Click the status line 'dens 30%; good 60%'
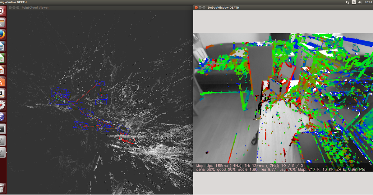This screenshot has height=195, width=373. pyautogui.click(x=280, y=170)
